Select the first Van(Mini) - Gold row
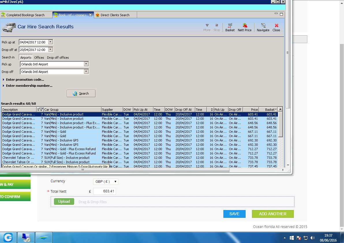The height and width of the screenshot is (243, 344). 140,132
